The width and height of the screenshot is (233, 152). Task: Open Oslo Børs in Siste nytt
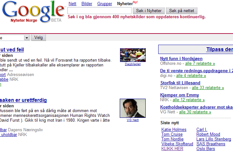tap(206, 148)
